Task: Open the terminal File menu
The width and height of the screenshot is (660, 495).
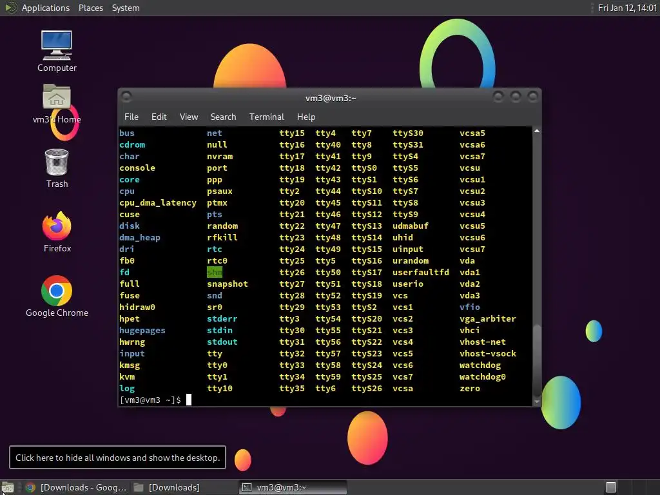Action: click(x=131, y=117)
